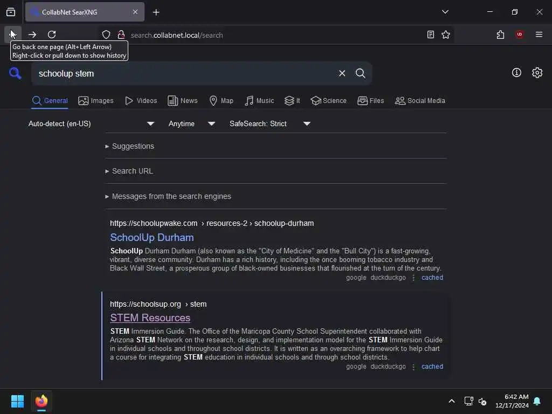Viewport: 552px width, 414px height.
Task: Open cached link for SchoolUp Durham result
Action: (432, 278)
